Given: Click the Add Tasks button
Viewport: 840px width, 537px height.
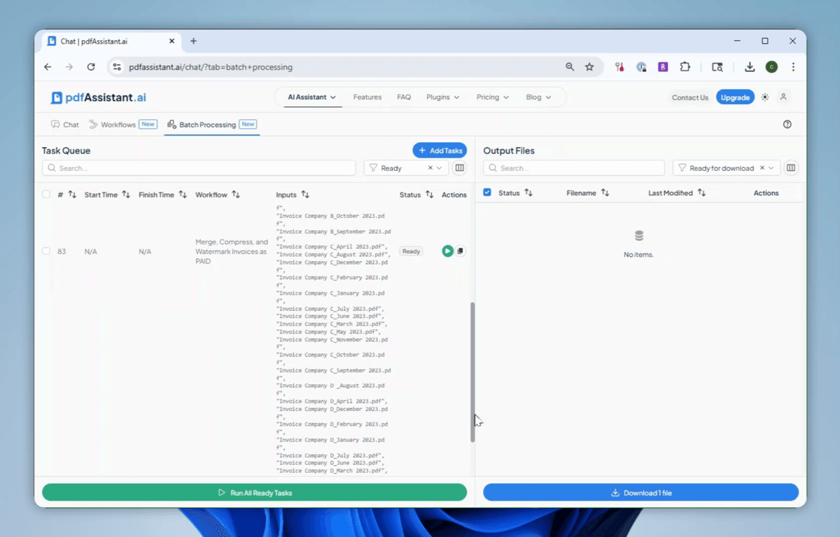Looking at the screenshot, I should pos(440,151).
